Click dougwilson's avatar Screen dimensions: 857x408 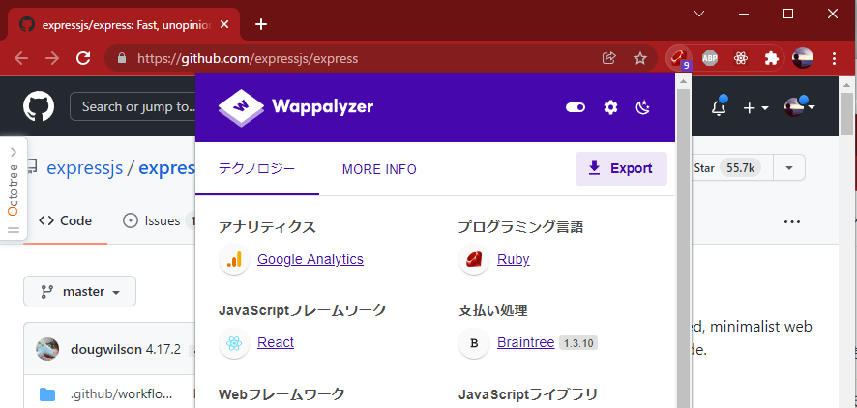[47, 349]
